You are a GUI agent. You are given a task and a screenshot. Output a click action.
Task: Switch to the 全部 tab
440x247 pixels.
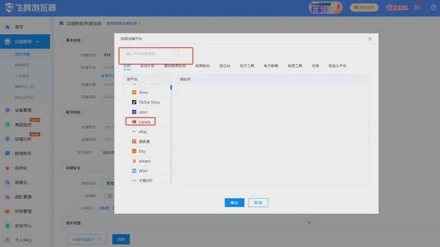127,66
